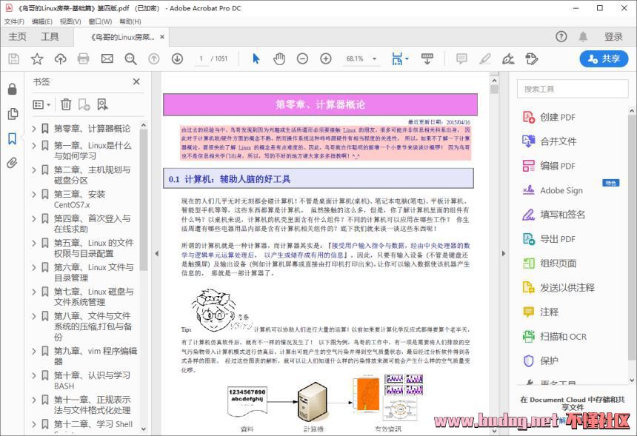Click the document vertical scrollbar thumb
637x436 pixels.
494,89
